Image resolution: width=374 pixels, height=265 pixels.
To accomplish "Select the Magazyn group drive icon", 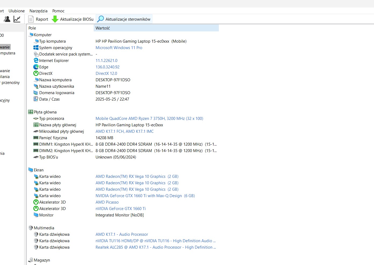I will pos(31,260).
